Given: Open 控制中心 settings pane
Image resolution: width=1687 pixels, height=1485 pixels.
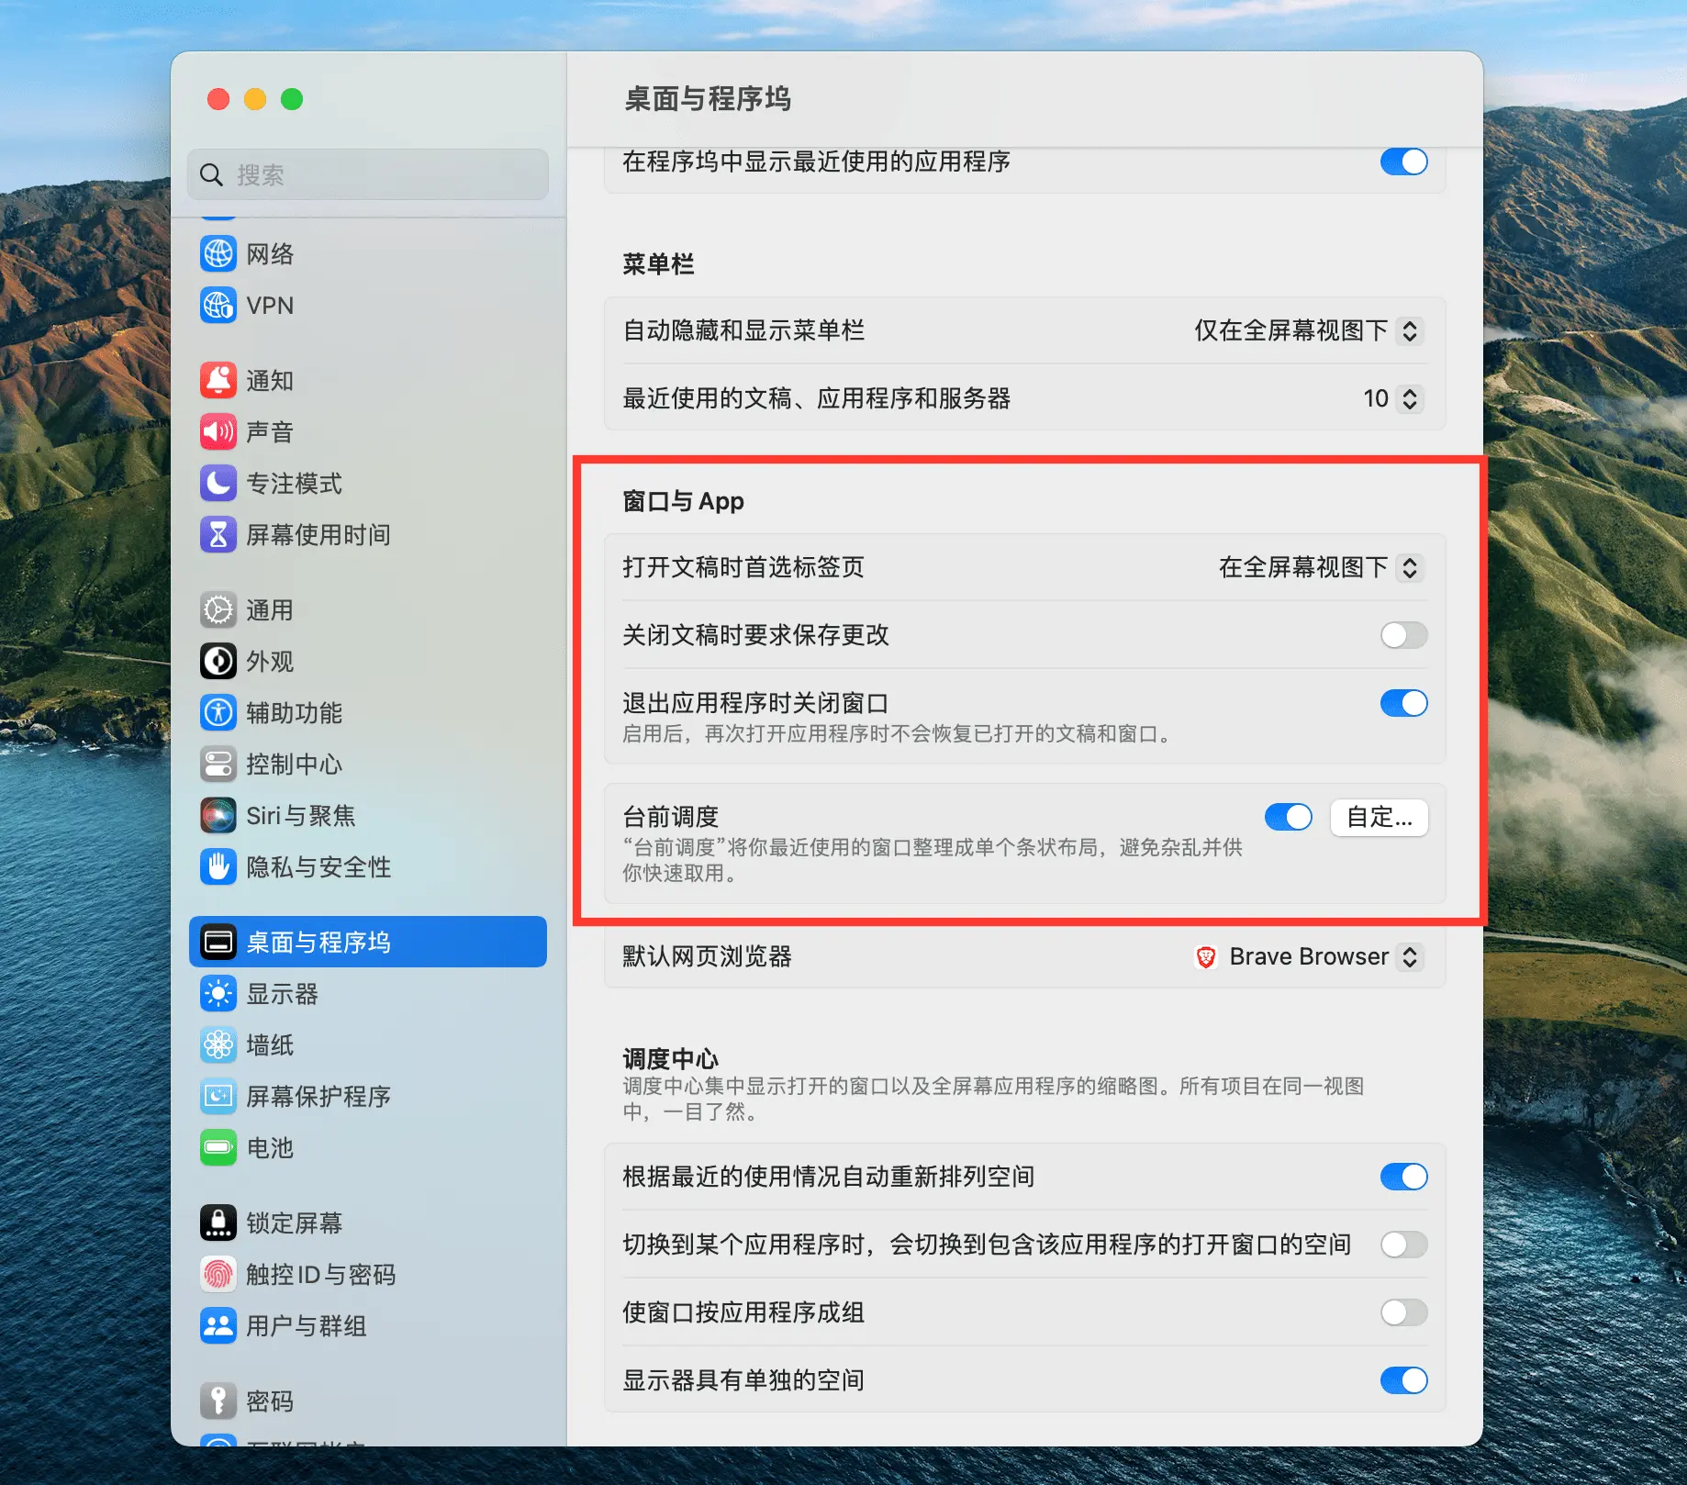Looking at the screenshot, I should coord(368,764).
